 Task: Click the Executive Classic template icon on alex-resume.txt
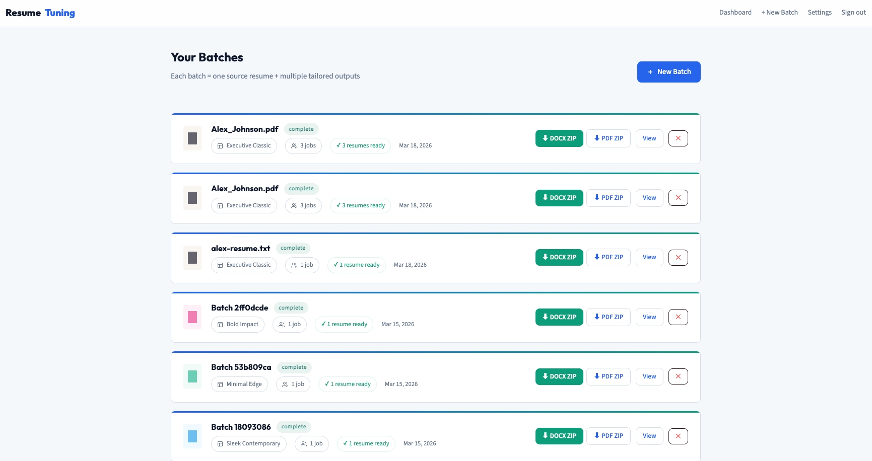point(220,265)
